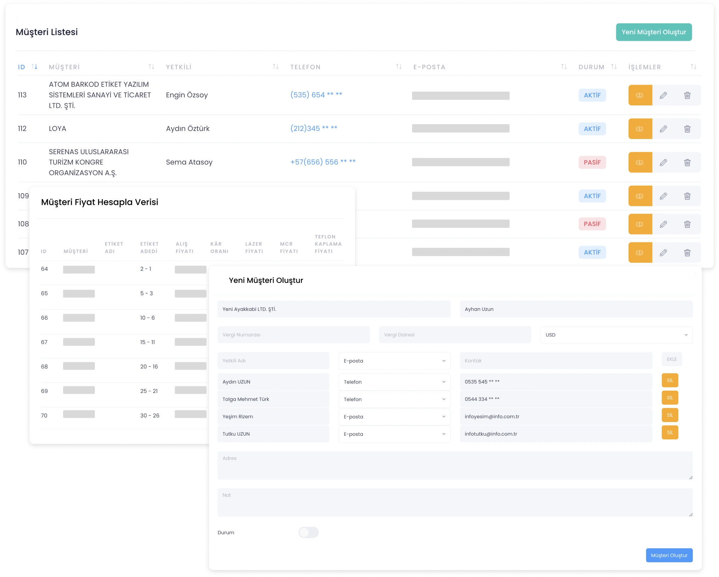Viewport: 719px width, 577px height.
Task: Click pencil icon in row 107
Action: pyautogui.click(x=663, y=253)
